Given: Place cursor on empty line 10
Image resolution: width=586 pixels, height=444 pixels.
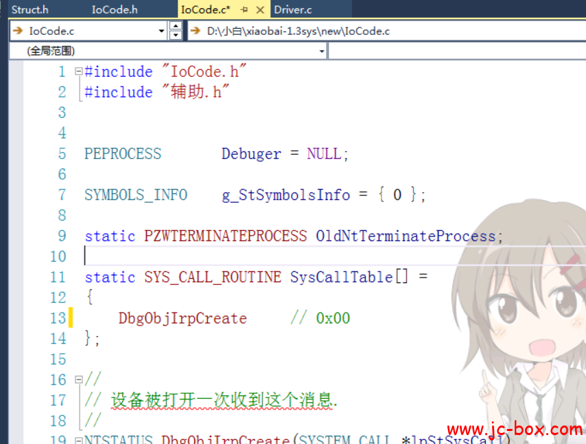Looking at the screenshot, I should click(x=206, y=256).
